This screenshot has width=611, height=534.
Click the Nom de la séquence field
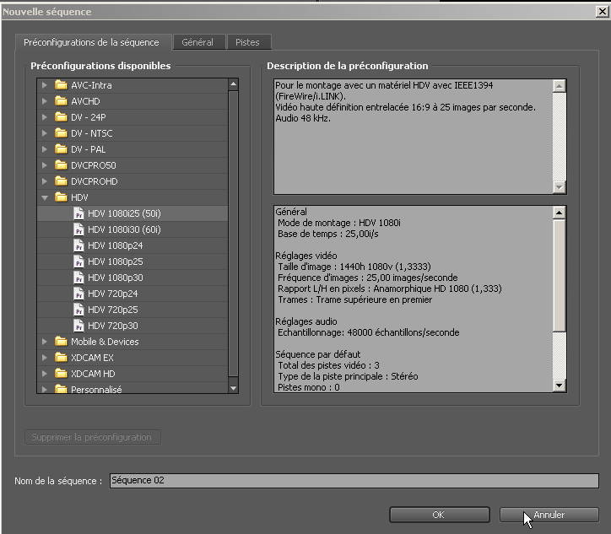pyautogui.click(x=354, y=481)
